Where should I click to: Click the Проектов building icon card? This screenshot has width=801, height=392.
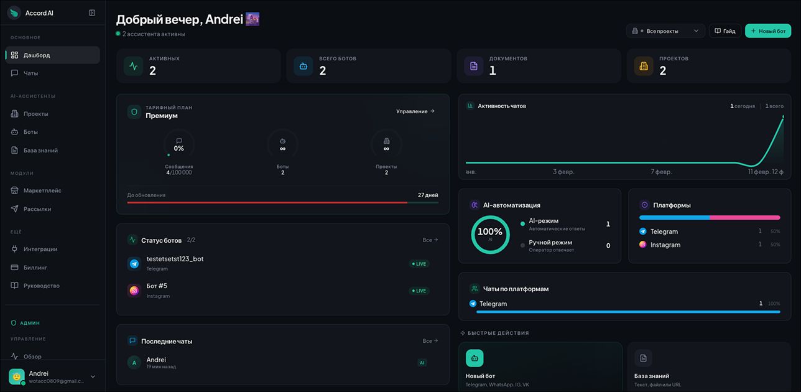(x=644, y=66)
